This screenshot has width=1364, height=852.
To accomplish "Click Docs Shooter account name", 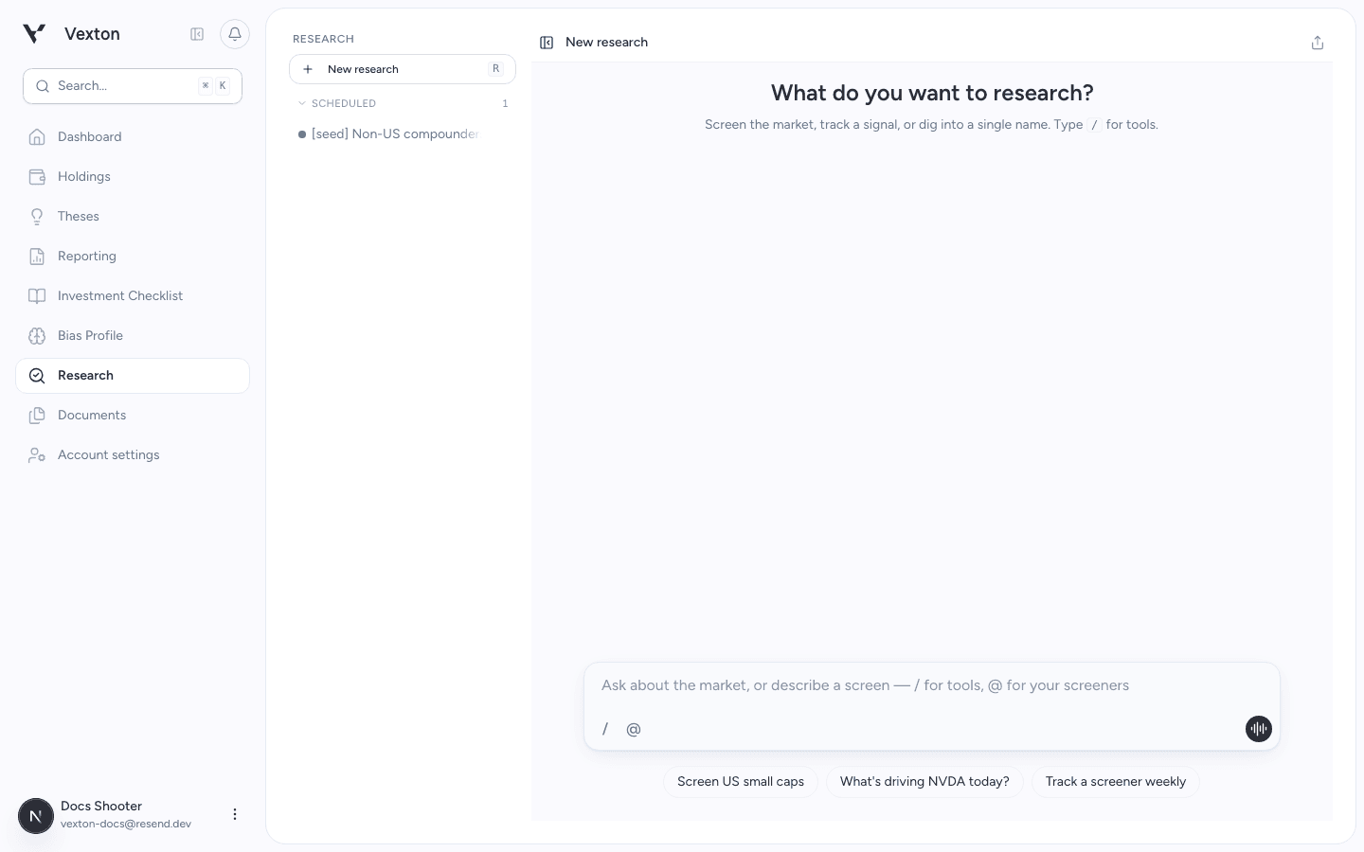I will (x=101, y=807).
